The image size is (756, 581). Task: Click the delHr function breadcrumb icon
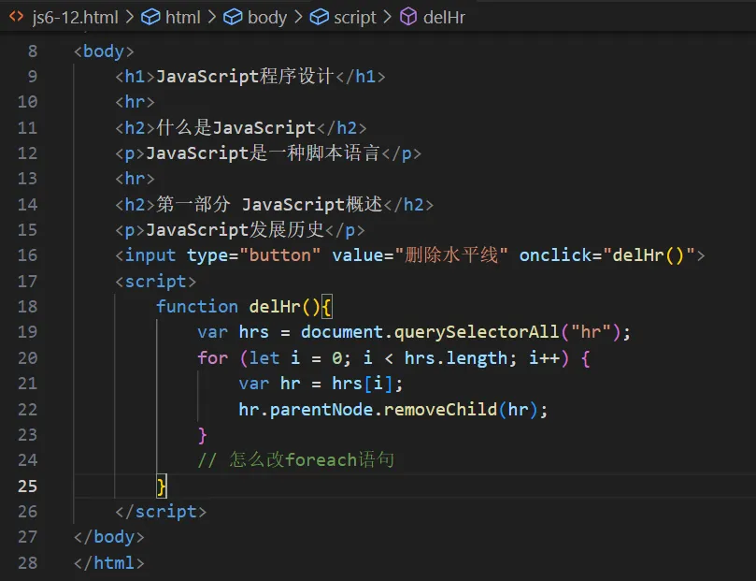408,18
